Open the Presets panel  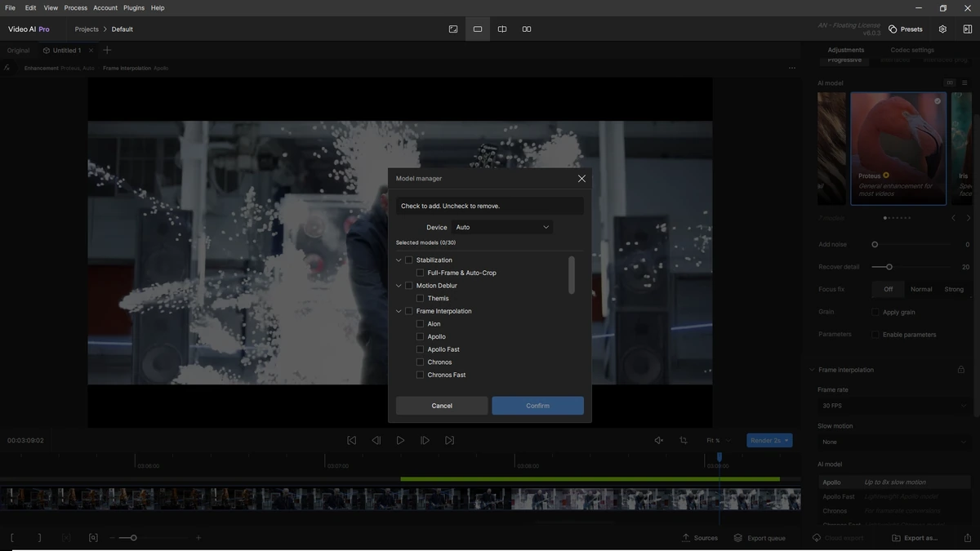[906, 29]
